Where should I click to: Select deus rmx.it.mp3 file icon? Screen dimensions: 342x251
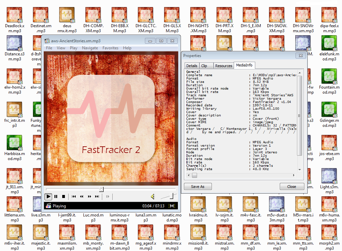67,15
